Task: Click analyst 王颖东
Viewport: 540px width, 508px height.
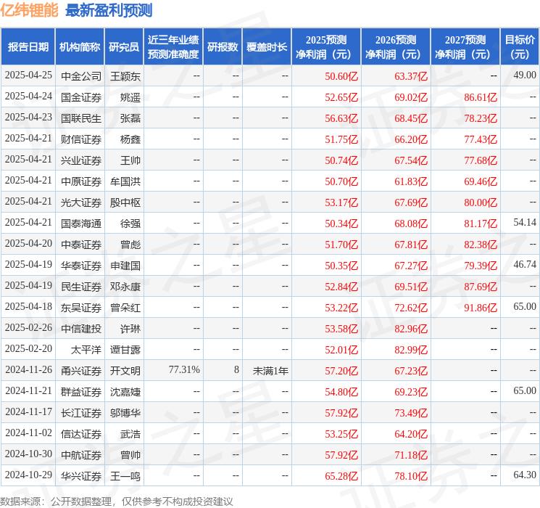Action: click(125, 76)
